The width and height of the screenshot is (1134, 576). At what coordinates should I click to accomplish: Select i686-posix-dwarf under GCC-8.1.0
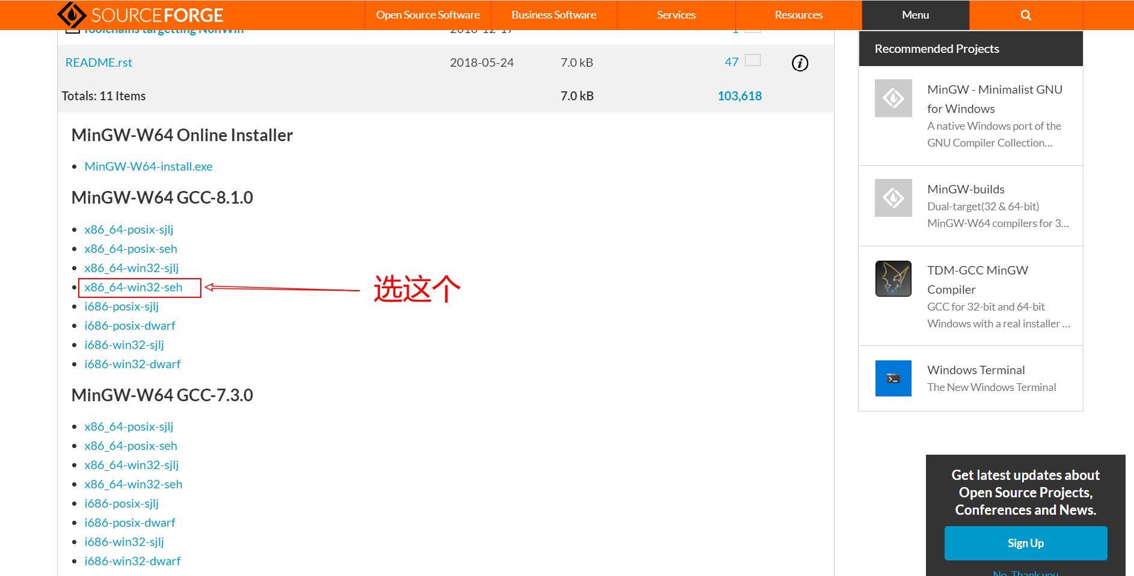[x=130, y=326]
